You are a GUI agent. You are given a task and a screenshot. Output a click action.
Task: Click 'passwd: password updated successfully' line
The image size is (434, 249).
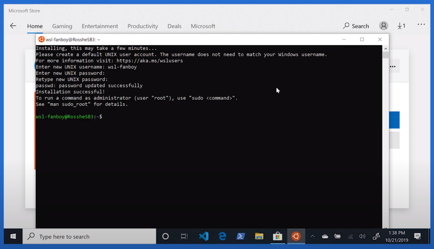tap(89, 86)
